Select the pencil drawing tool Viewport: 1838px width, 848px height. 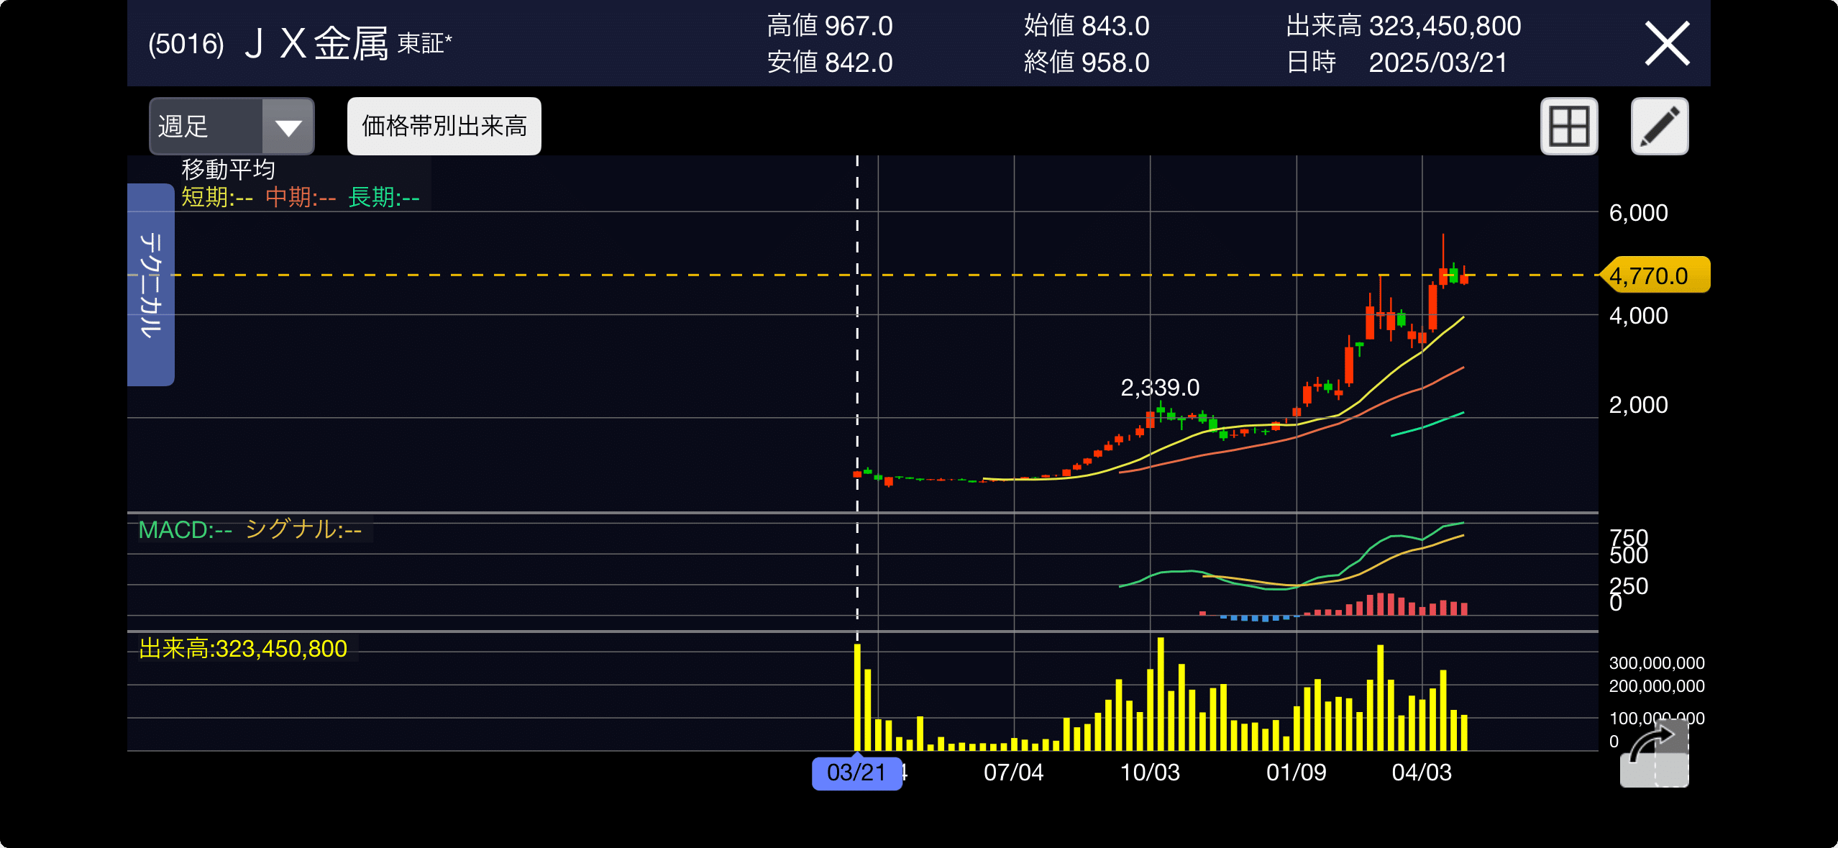1660,126
